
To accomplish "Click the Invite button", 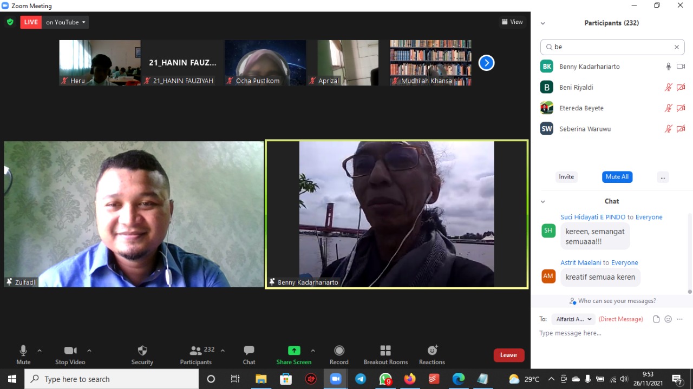I will (566, 177).
